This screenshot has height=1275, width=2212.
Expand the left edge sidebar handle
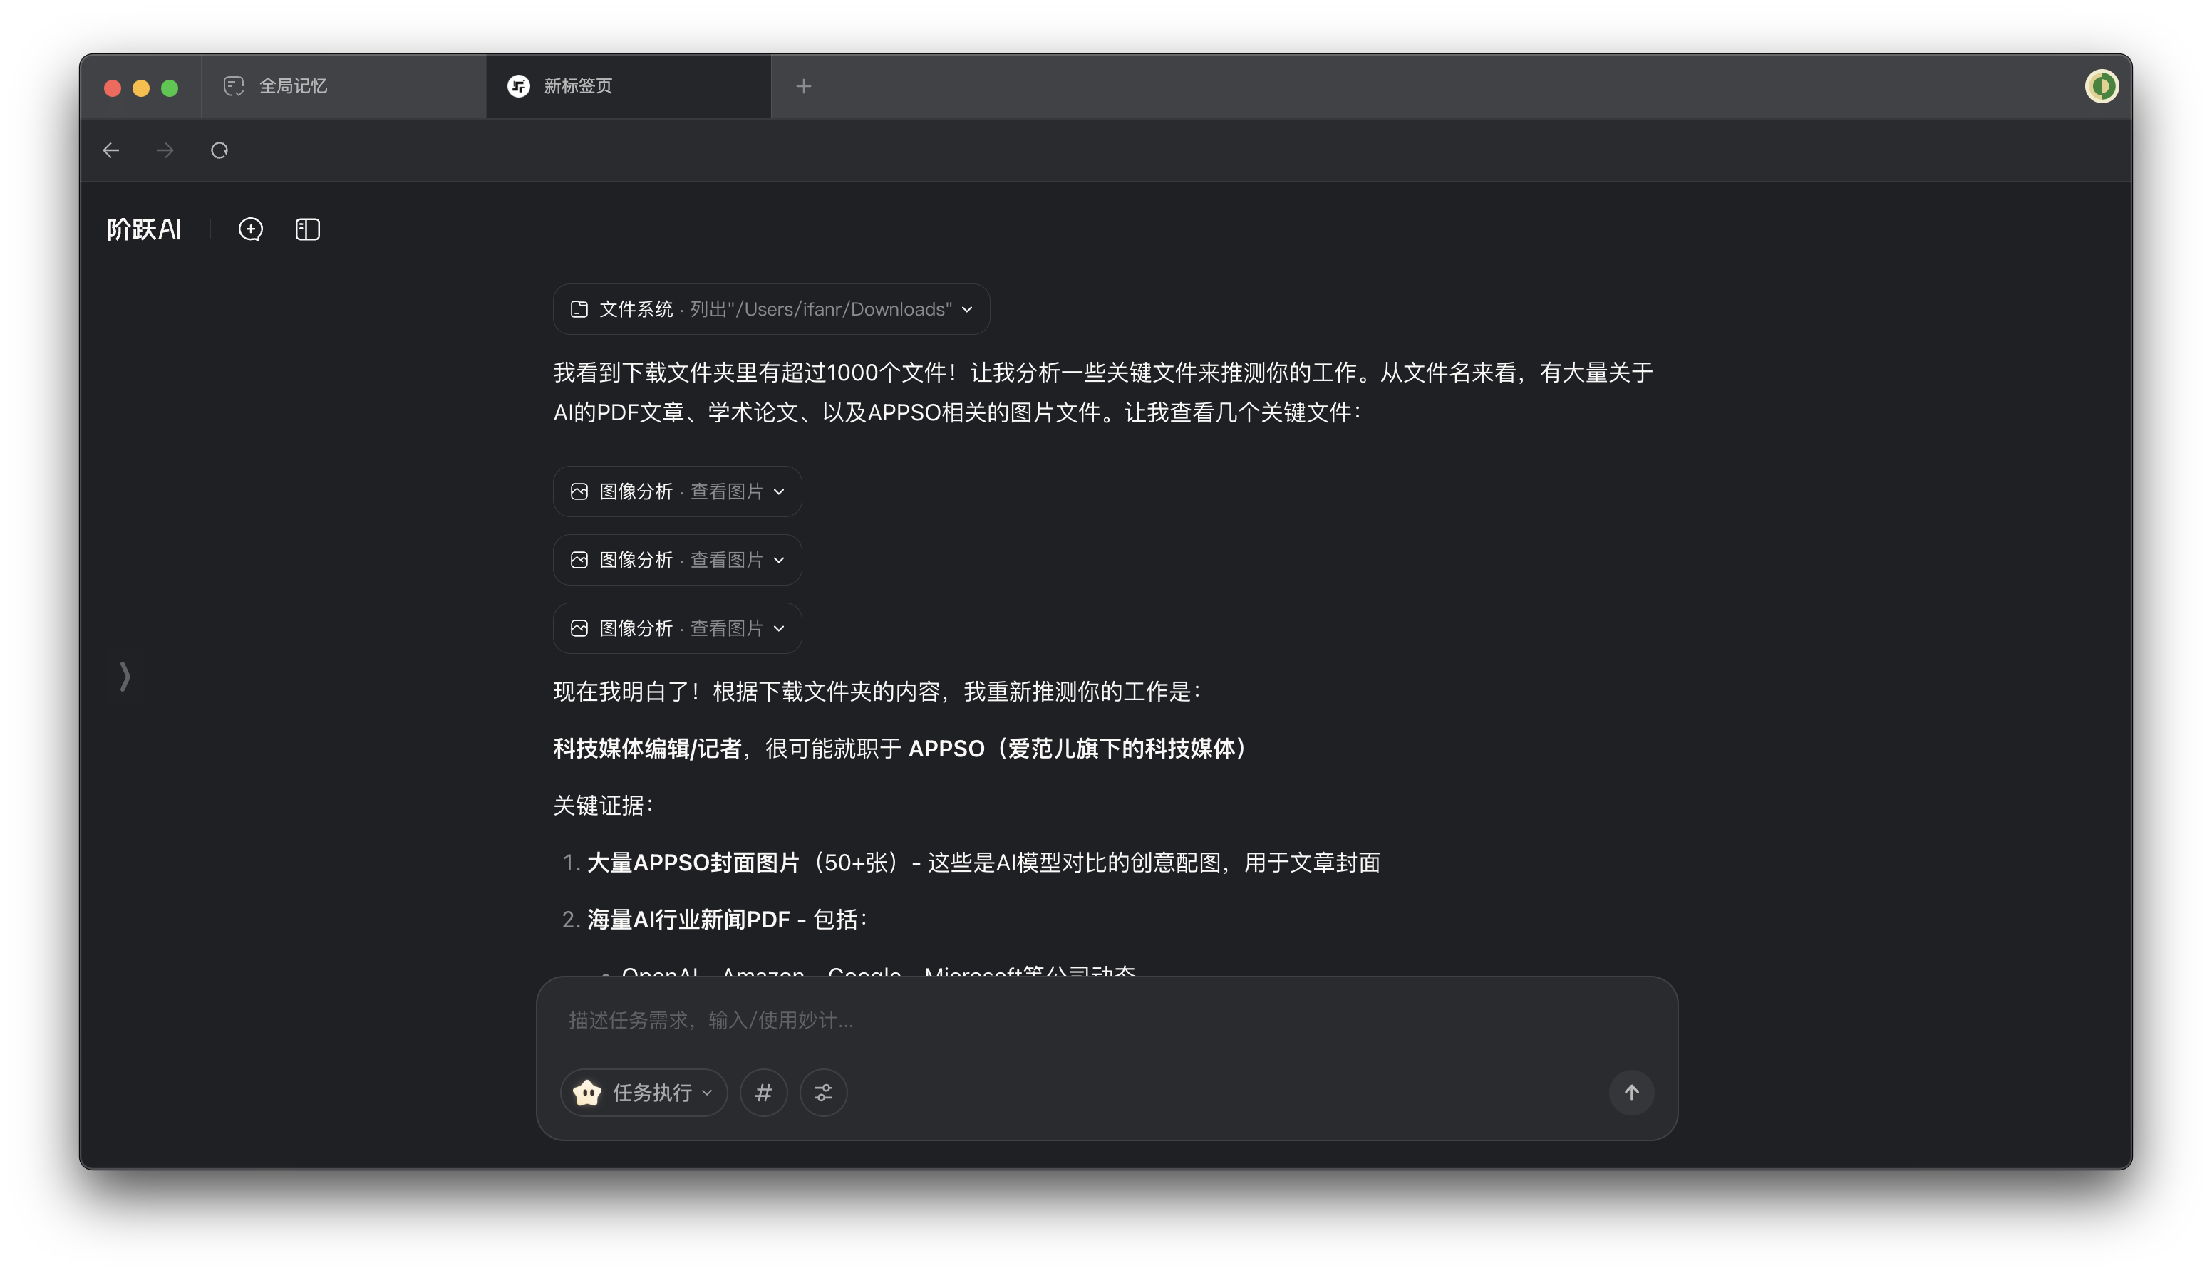tap(125, 676)
